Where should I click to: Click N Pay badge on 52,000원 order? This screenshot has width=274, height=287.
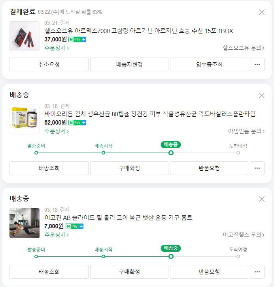(77, 123)
